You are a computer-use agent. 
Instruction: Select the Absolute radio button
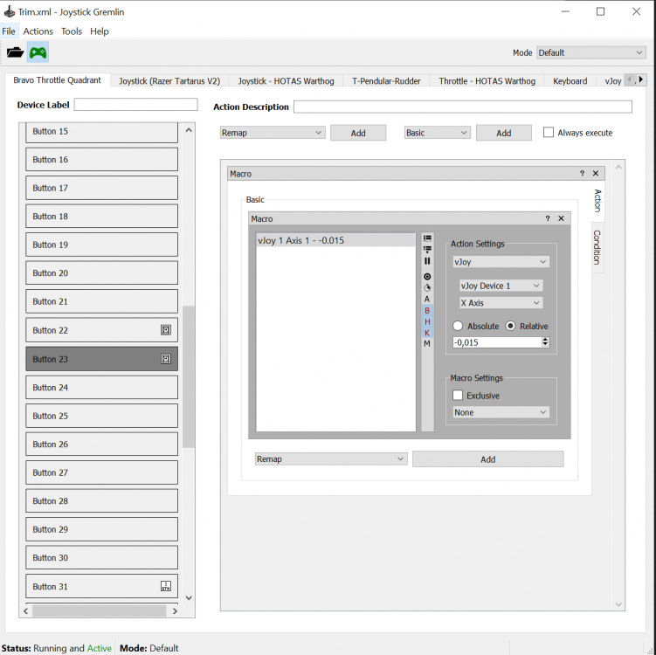458,327
